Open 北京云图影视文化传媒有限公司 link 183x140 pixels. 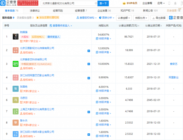pyautogui.click(x=37, y=48)
